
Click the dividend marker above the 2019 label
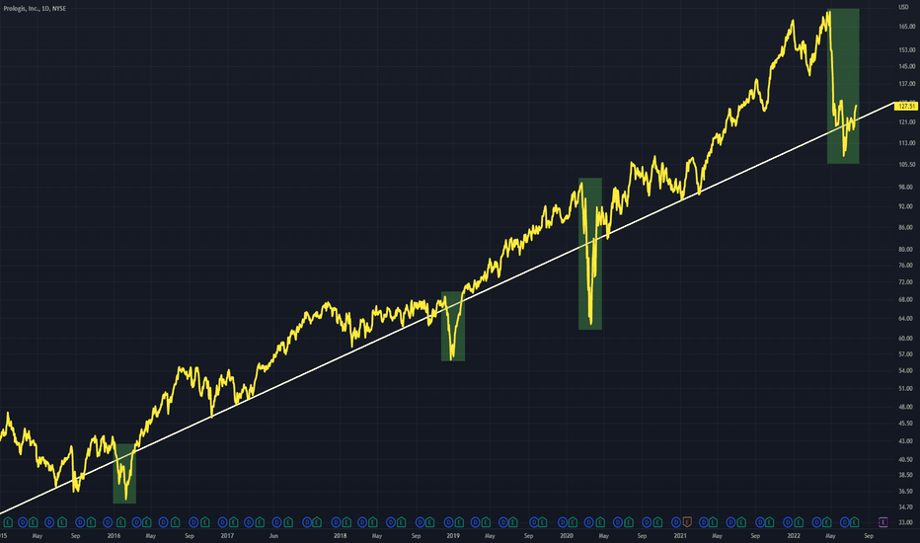click(x=449, y=522)
